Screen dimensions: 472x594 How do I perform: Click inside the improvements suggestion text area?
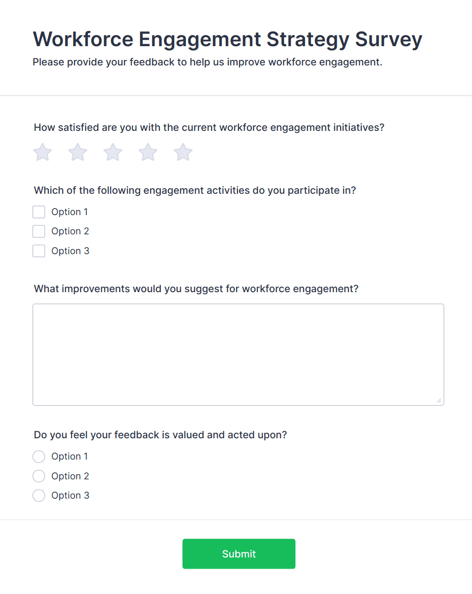click(x=238, y=354)
